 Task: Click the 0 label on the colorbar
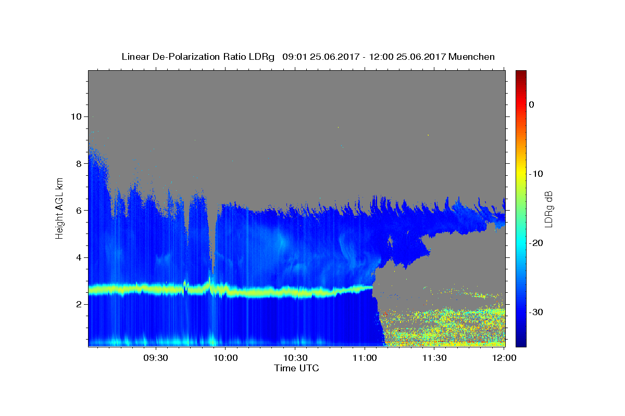532,105
